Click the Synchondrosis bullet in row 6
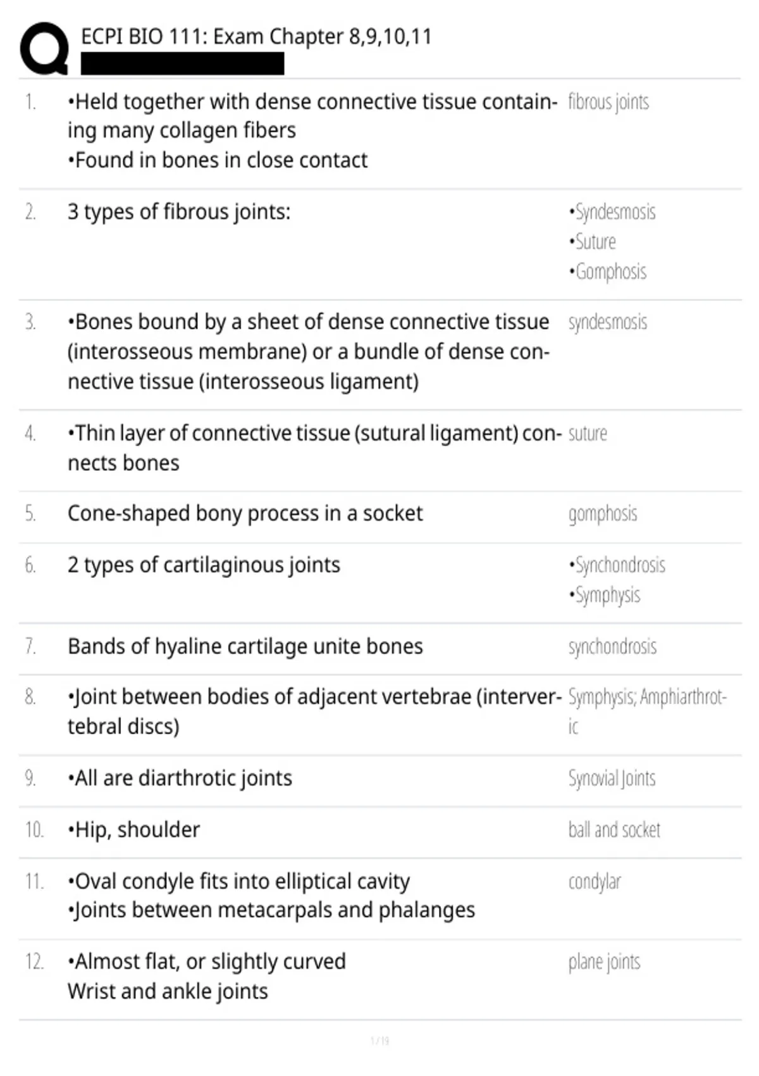Image resolution: width=759 pixels, height=1076 pixels. point(617,565)
